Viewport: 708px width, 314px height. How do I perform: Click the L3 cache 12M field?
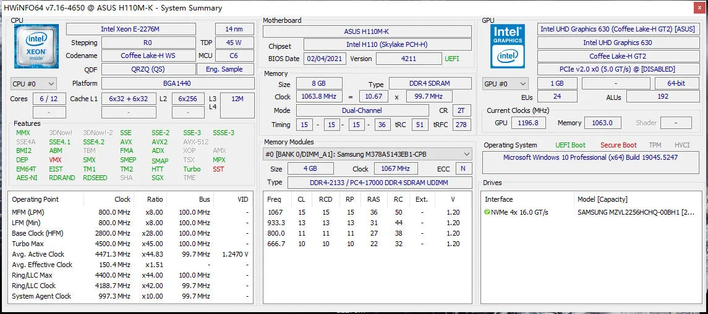pos(237,105)
